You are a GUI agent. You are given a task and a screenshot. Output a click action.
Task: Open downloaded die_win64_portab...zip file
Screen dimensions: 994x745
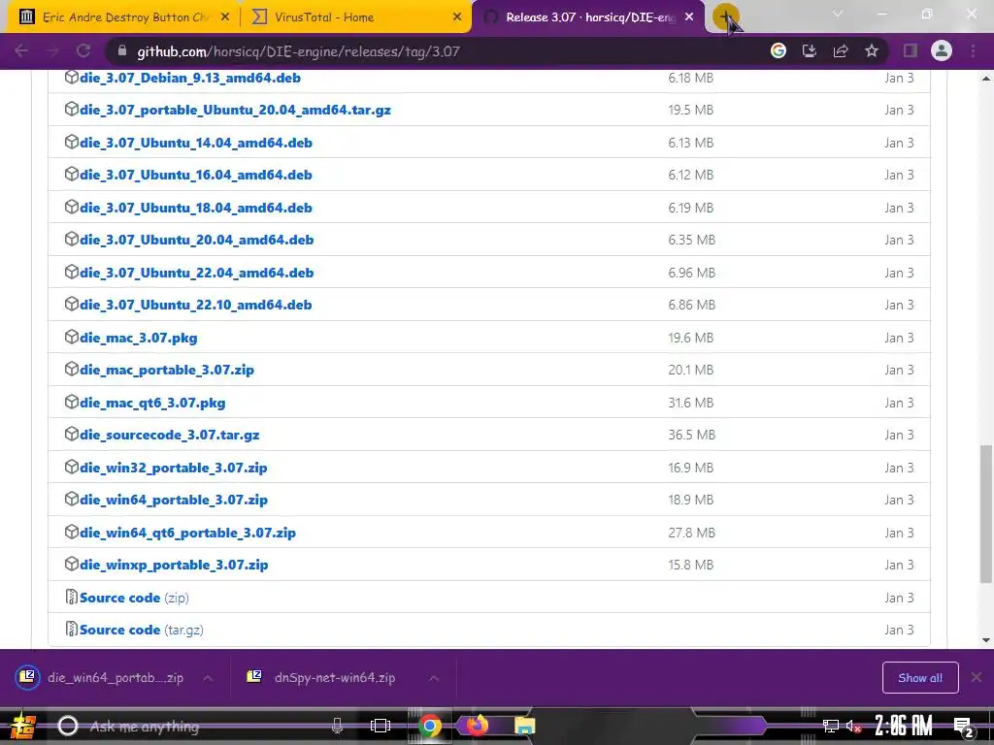click(x=101, y=678)
